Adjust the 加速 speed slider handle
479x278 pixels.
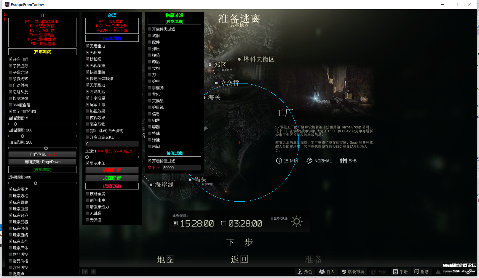pyautogui.click(x=87, y=157)
